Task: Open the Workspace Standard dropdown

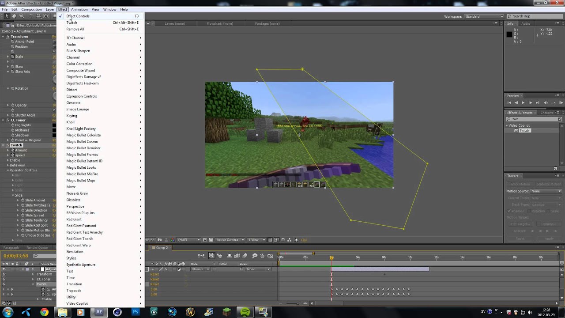Action: tap(484, 16)
